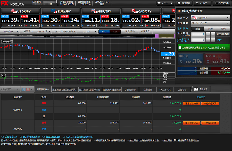Open the 1時間足 timeframe dropdown

28,31
